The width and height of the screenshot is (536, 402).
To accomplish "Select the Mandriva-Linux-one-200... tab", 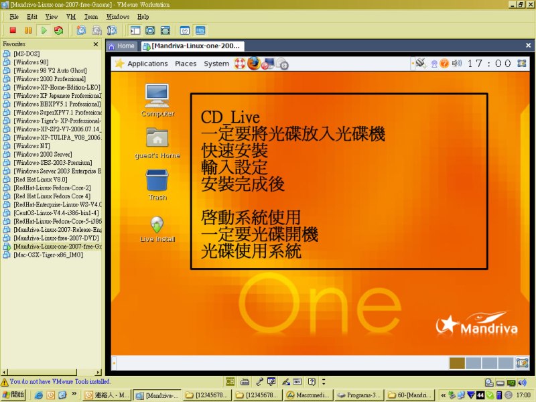I will point(192,46).
